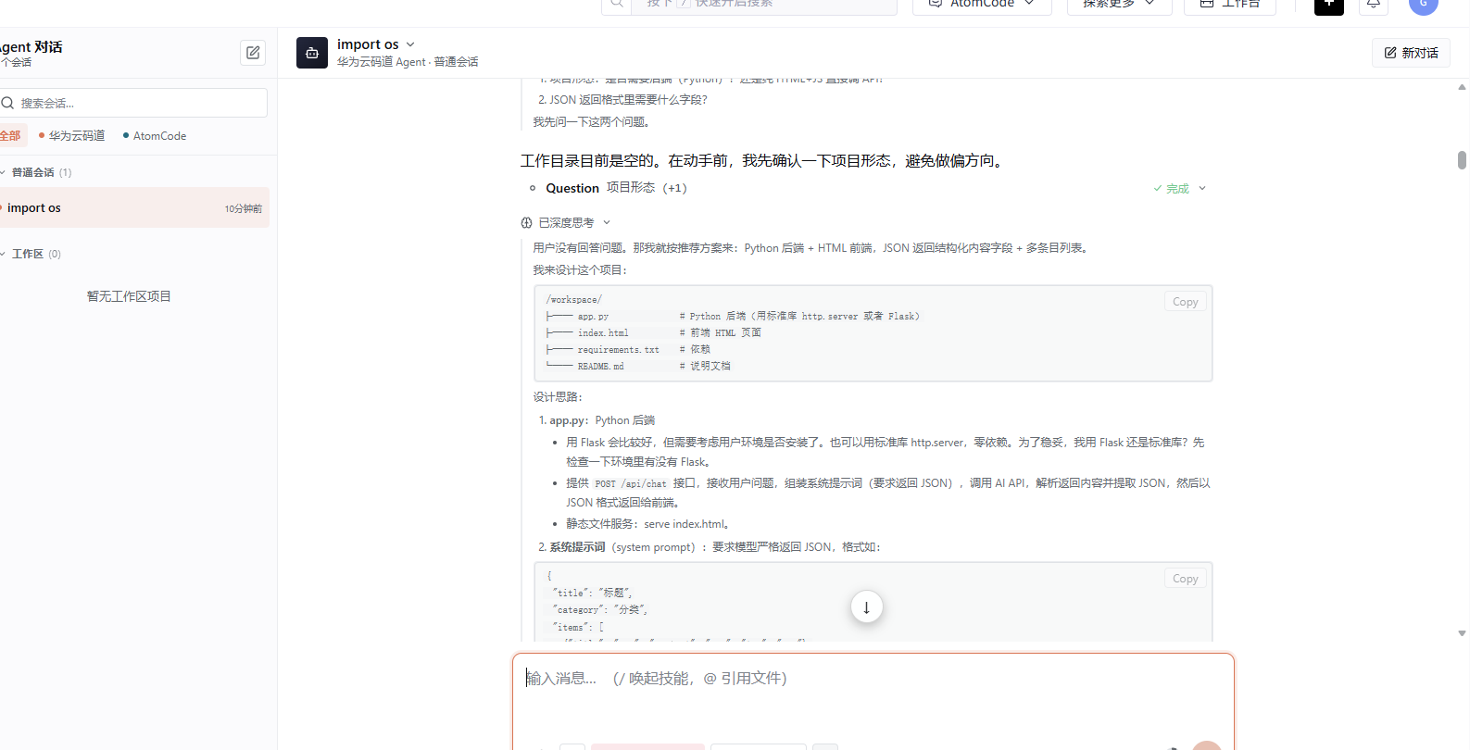Screen dimensions: 1470x750
Task: Click the 静态文件服务 bullet text
Action: pos(648,524)
